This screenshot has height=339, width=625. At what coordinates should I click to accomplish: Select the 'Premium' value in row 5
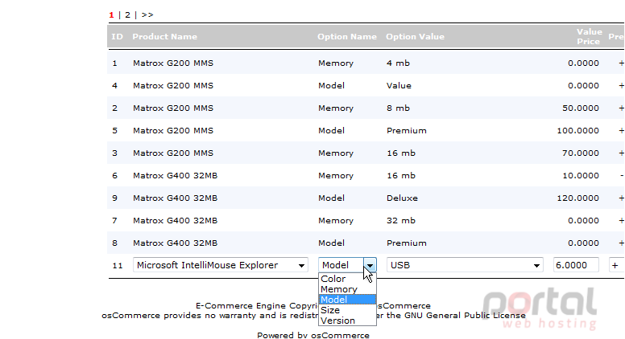tap(406, 131)
